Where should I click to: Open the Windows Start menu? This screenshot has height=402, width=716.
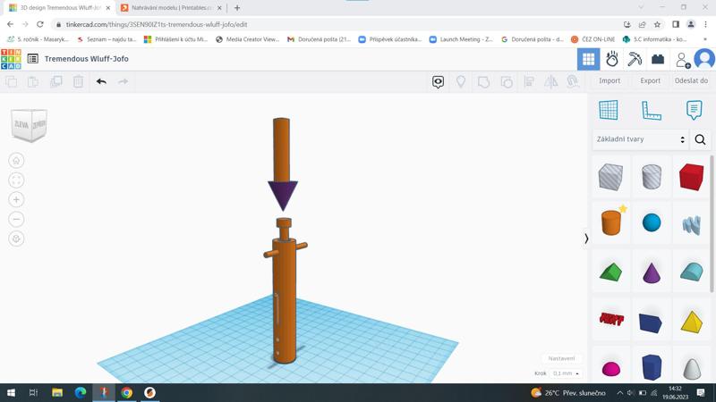[x=11, y=392]
